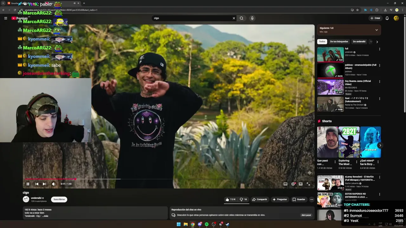Viewport: 406px width, 228px height.
Task: Clear the search box text 'cigo'
Action: (x=234, y=18)
